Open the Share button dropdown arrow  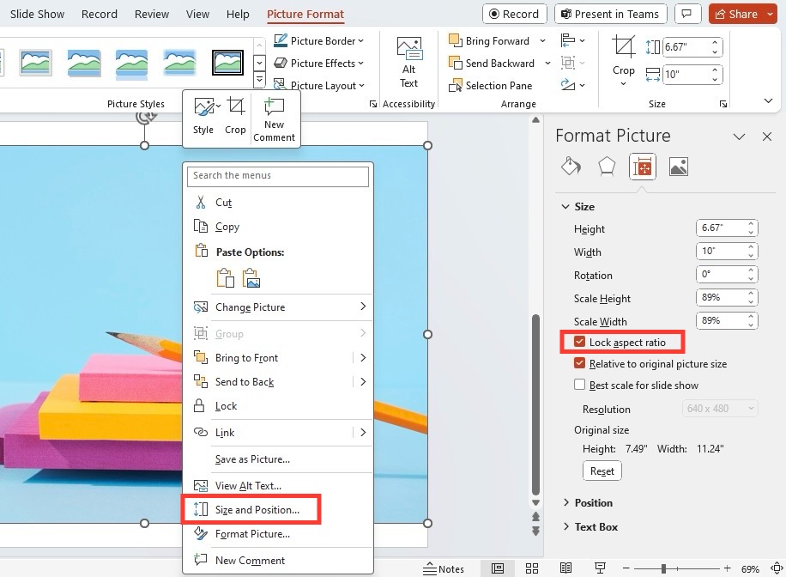[771, 14]
